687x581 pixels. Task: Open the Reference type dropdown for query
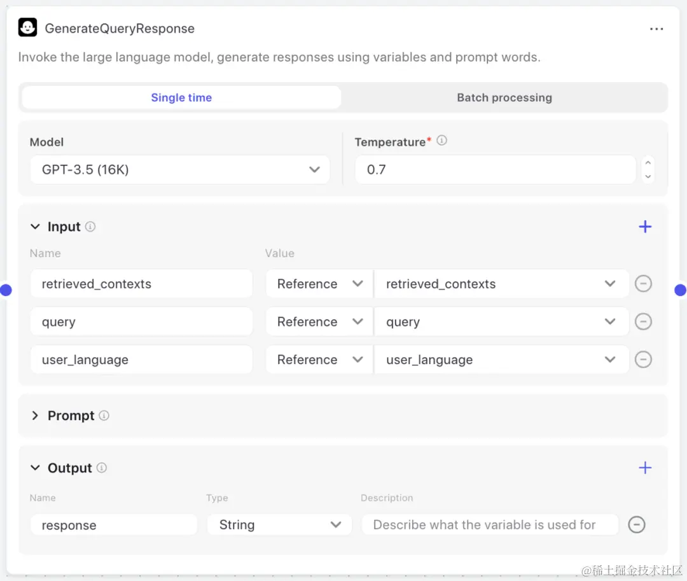pyautogui.click(x=319, y=322)
